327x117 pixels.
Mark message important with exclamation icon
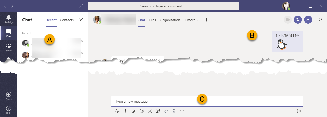pyautogui.click(x=125, y=111)
